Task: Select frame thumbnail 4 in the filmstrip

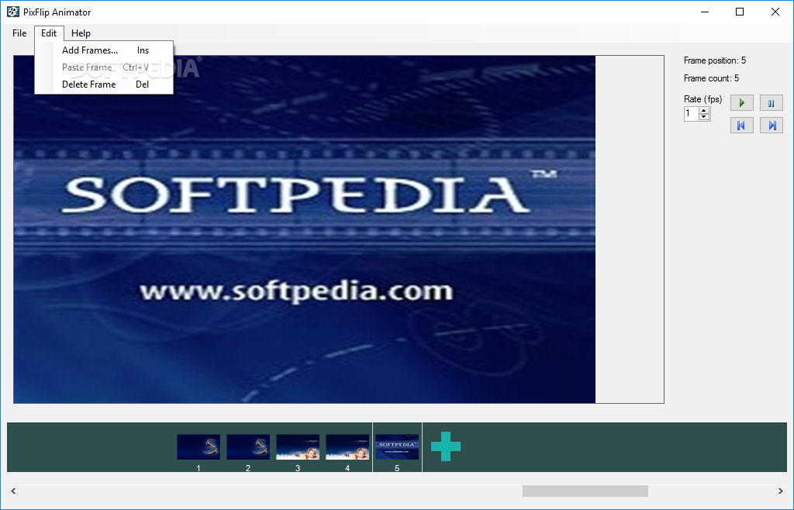Action: pyautogui.click(x=347, y=446)
